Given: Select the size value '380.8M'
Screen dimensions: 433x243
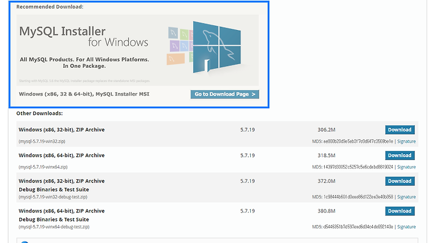Looking at the screenshot, I should [x=327, y=211].
